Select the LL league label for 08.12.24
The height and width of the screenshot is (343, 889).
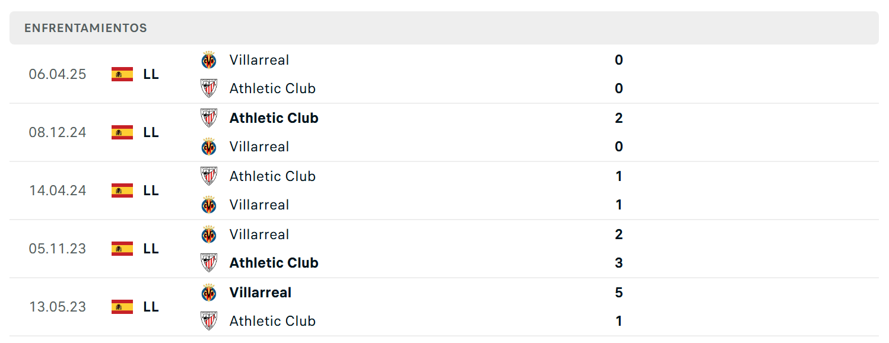pos(151,132)
